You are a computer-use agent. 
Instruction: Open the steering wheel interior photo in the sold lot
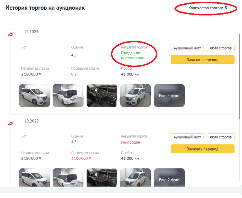pos(102,96)
